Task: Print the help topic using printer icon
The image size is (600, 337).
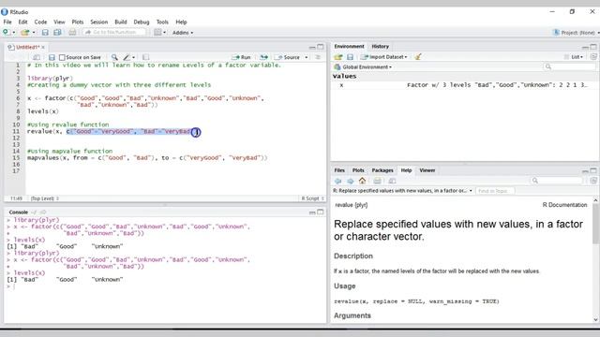Action: [377, 181]
